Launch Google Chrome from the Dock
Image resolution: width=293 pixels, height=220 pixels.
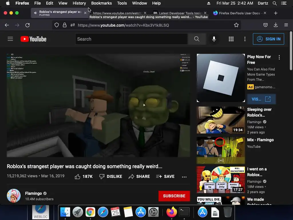point(90,212)
